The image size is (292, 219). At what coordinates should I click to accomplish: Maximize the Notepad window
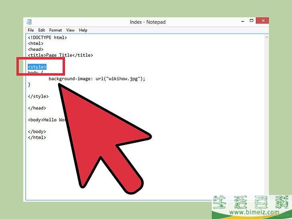(x=251, y=21)
